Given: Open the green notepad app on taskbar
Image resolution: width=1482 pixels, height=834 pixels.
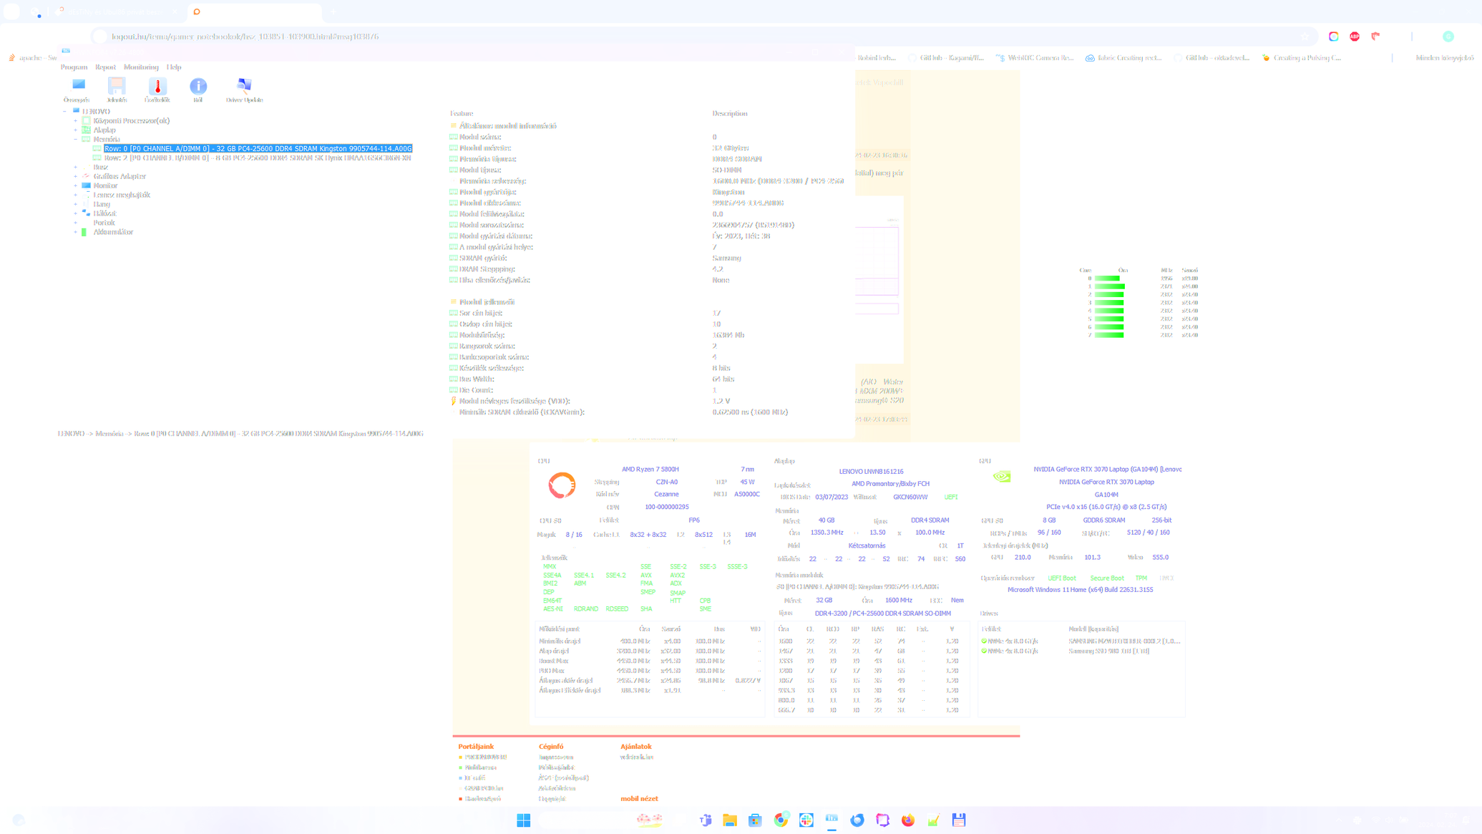Looking at the screenshot, I should tap(934, 820).
